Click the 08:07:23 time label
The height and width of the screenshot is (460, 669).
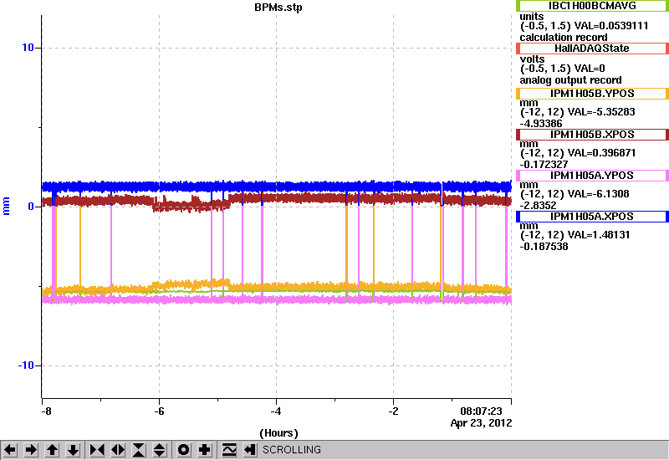coord(481,411)
